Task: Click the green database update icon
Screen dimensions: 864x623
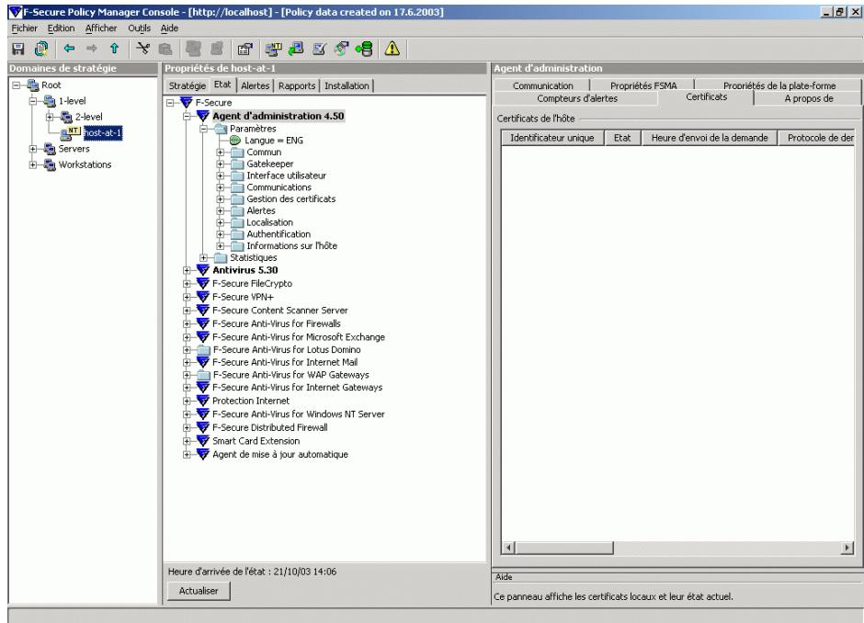Action: click(364, 49)
